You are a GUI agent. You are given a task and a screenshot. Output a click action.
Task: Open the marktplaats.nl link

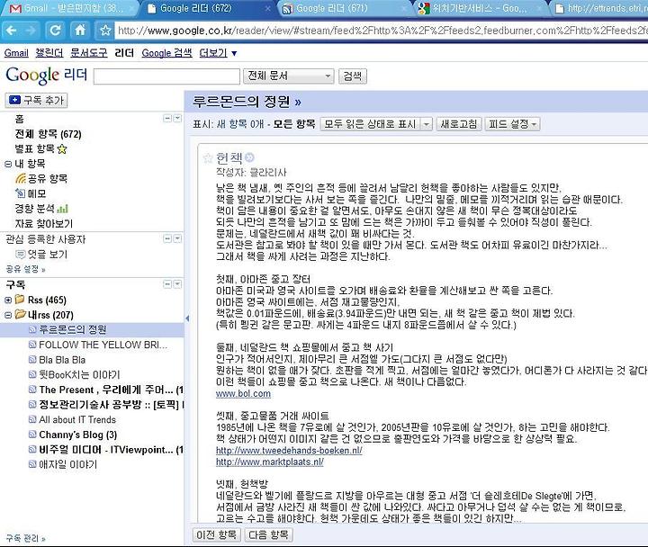click(269, 462)
